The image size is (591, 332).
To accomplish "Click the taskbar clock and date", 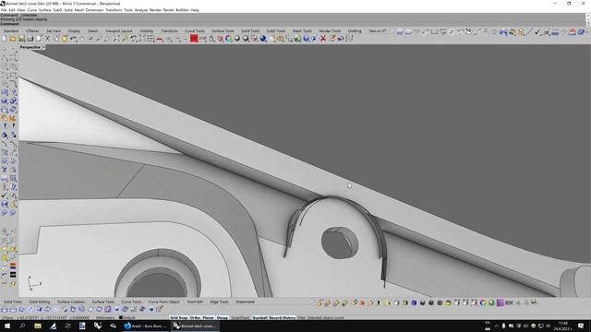I will [x=563, y=326].
